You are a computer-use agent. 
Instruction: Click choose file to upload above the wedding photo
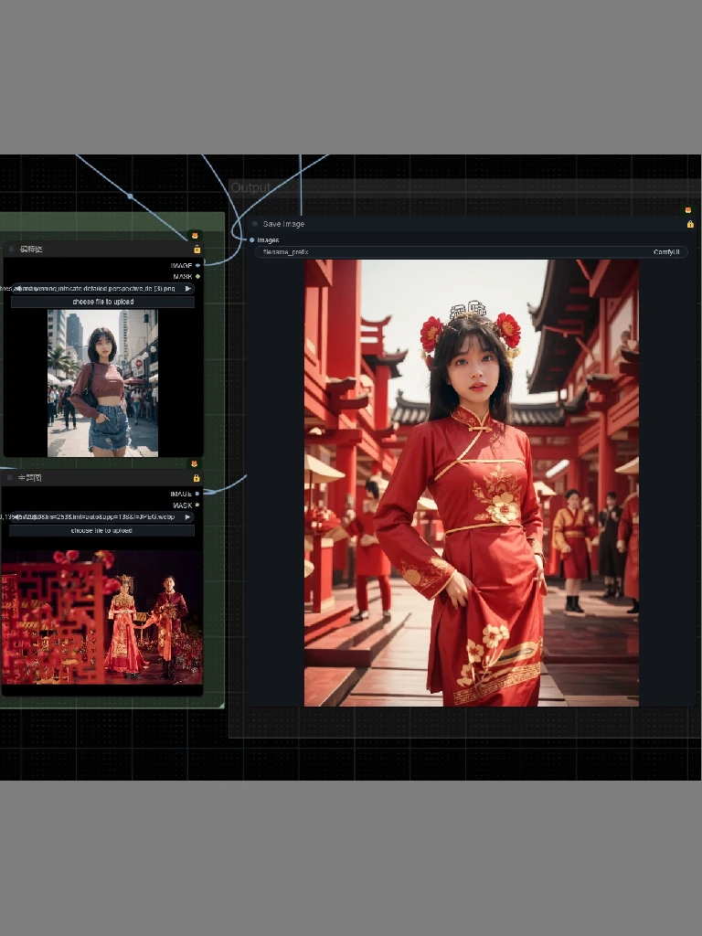point(101,531)
